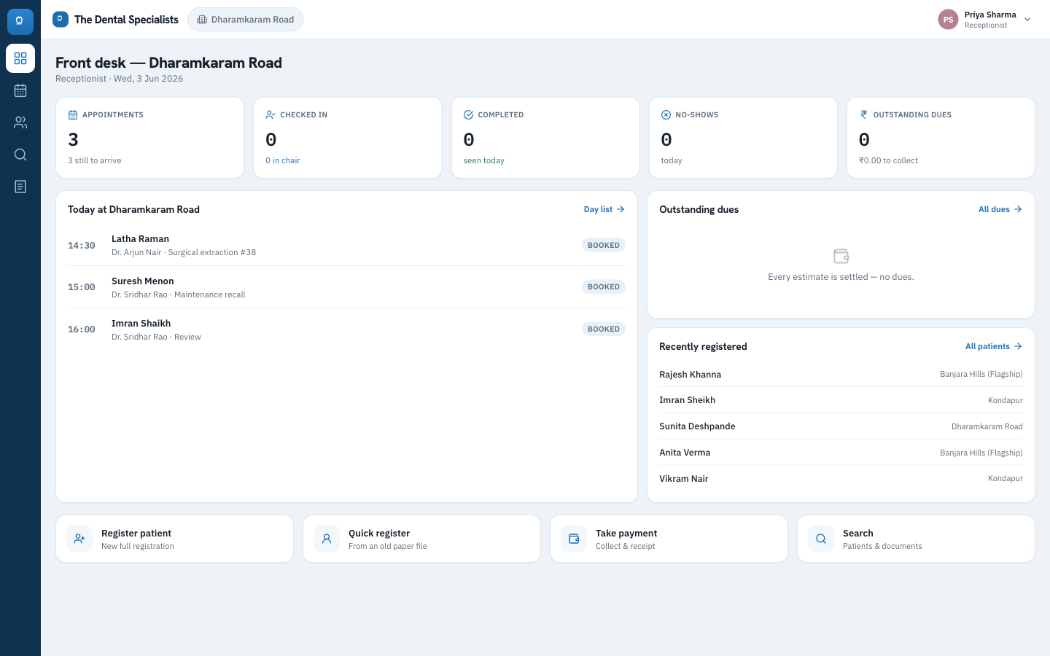Open the All patients link
Image resolution: width=1050 pixels, height=656 pixels.
[994, 346]
